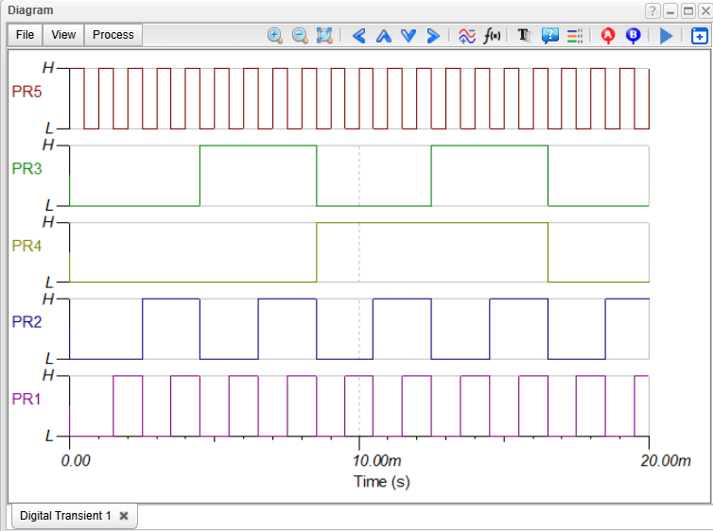Image resolution: width=713 pixels, height=531 pixels.
Task: Select the text annotation tool
Action: (525, 35)
